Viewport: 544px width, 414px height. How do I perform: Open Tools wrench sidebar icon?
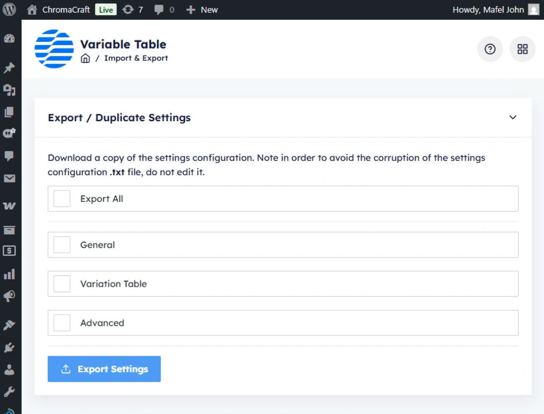pos(9,392)
